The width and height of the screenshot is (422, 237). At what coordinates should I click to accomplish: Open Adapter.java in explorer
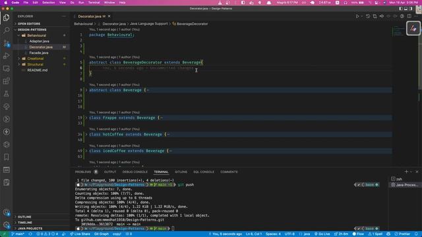click(x=40, y=41)
